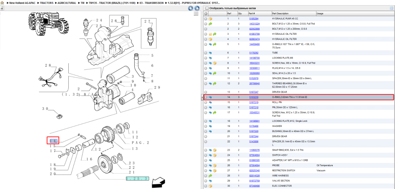Click plus icon on WASHER row

[x=205, y=126]
